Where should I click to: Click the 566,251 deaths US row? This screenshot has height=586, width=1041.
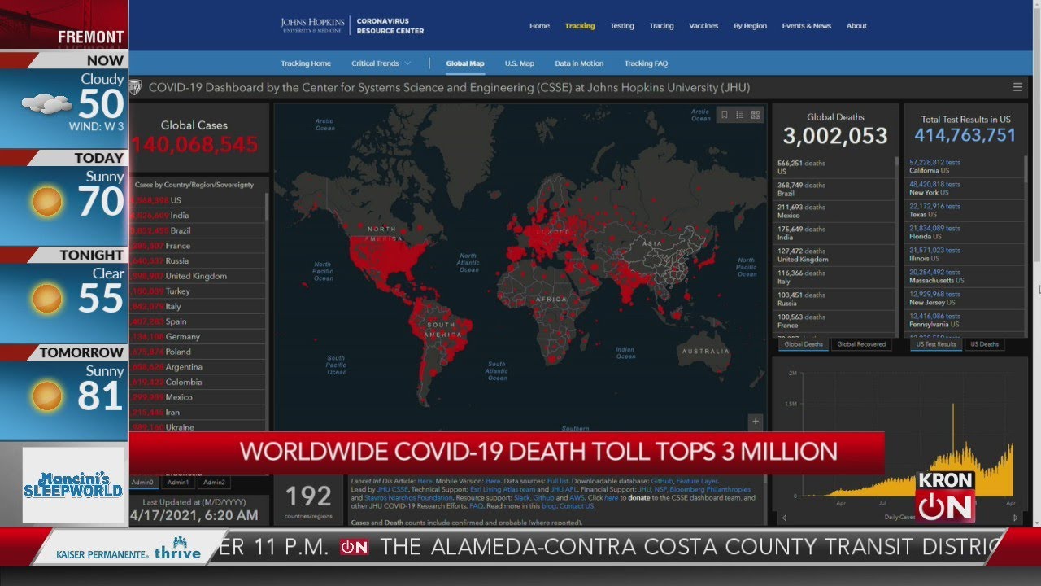tap(834, 168)
